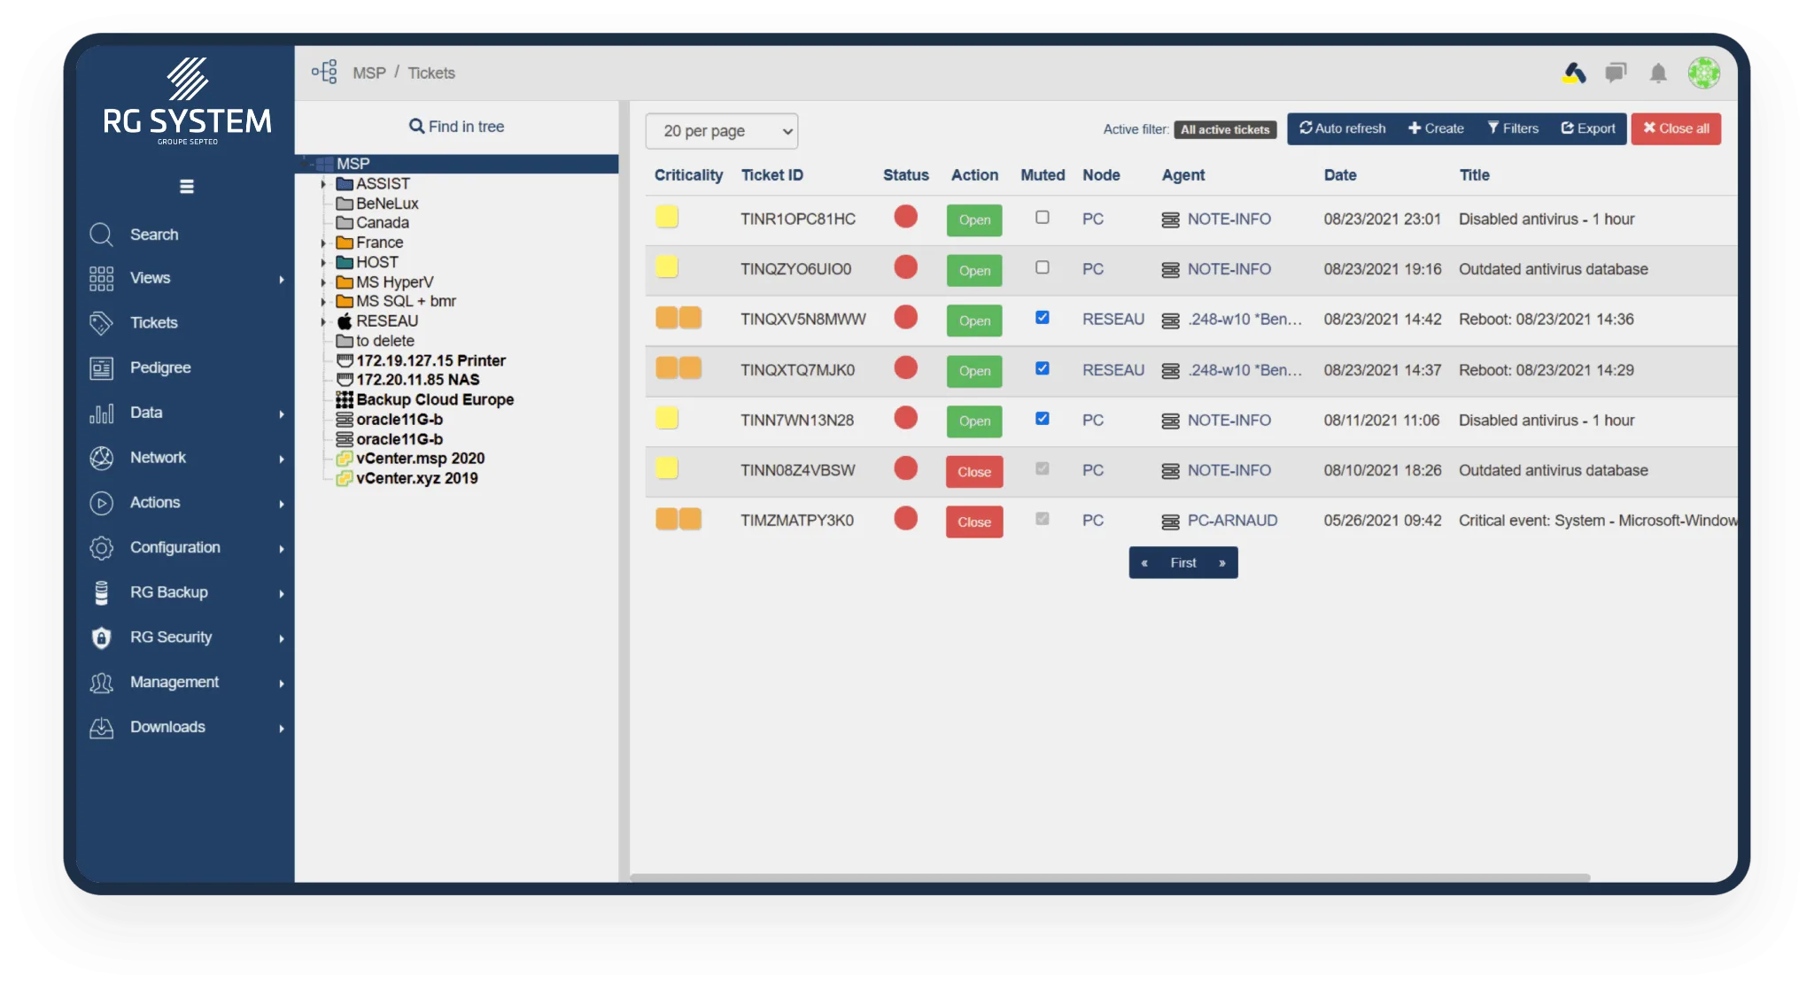Click the Pedigree sidebar icon

pyautogui.click(x=101, y=368)
